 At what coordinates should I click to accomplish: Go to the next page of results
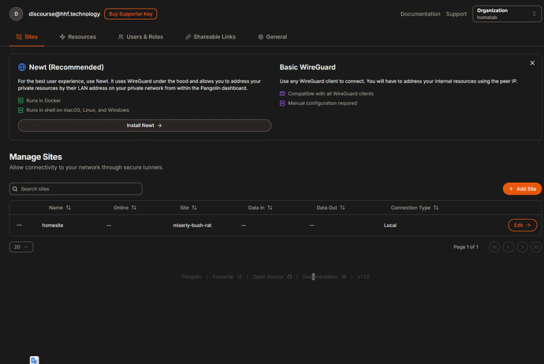click(522, 247)
